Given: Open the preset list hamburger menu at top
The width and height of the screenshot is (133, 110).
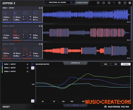Looking at the screenshot, I should 72,2.
